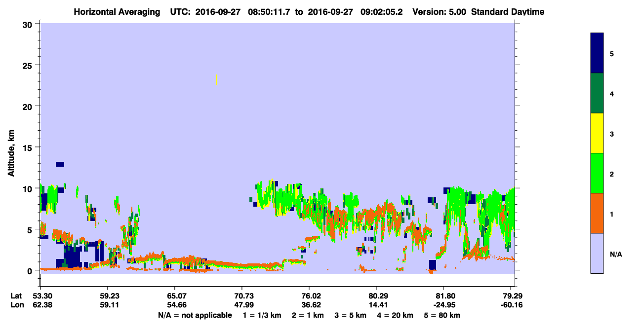Click the bright green level 2 legend swatch
The width and height of the screenshot is (642, 329).
click(x=597, y=173)
